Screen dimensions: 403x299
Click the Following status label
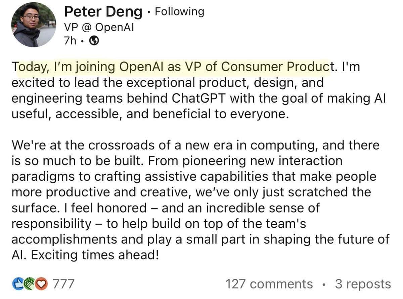click(179, 11)
